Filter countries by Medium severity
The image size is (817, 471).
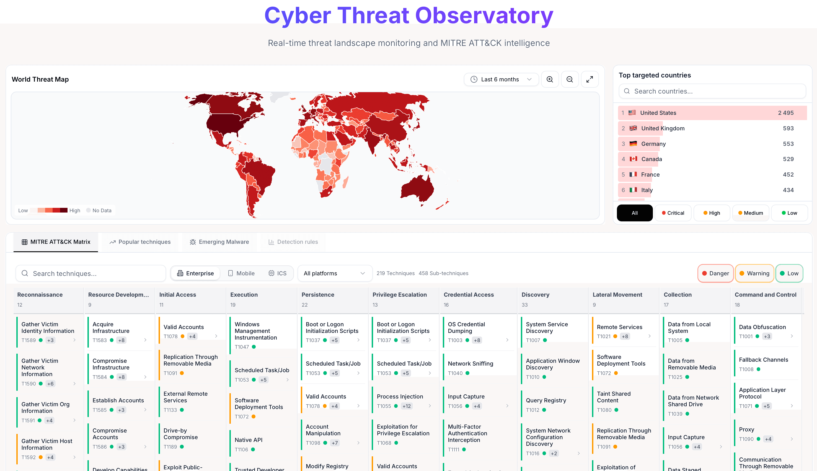pos(750,213)
